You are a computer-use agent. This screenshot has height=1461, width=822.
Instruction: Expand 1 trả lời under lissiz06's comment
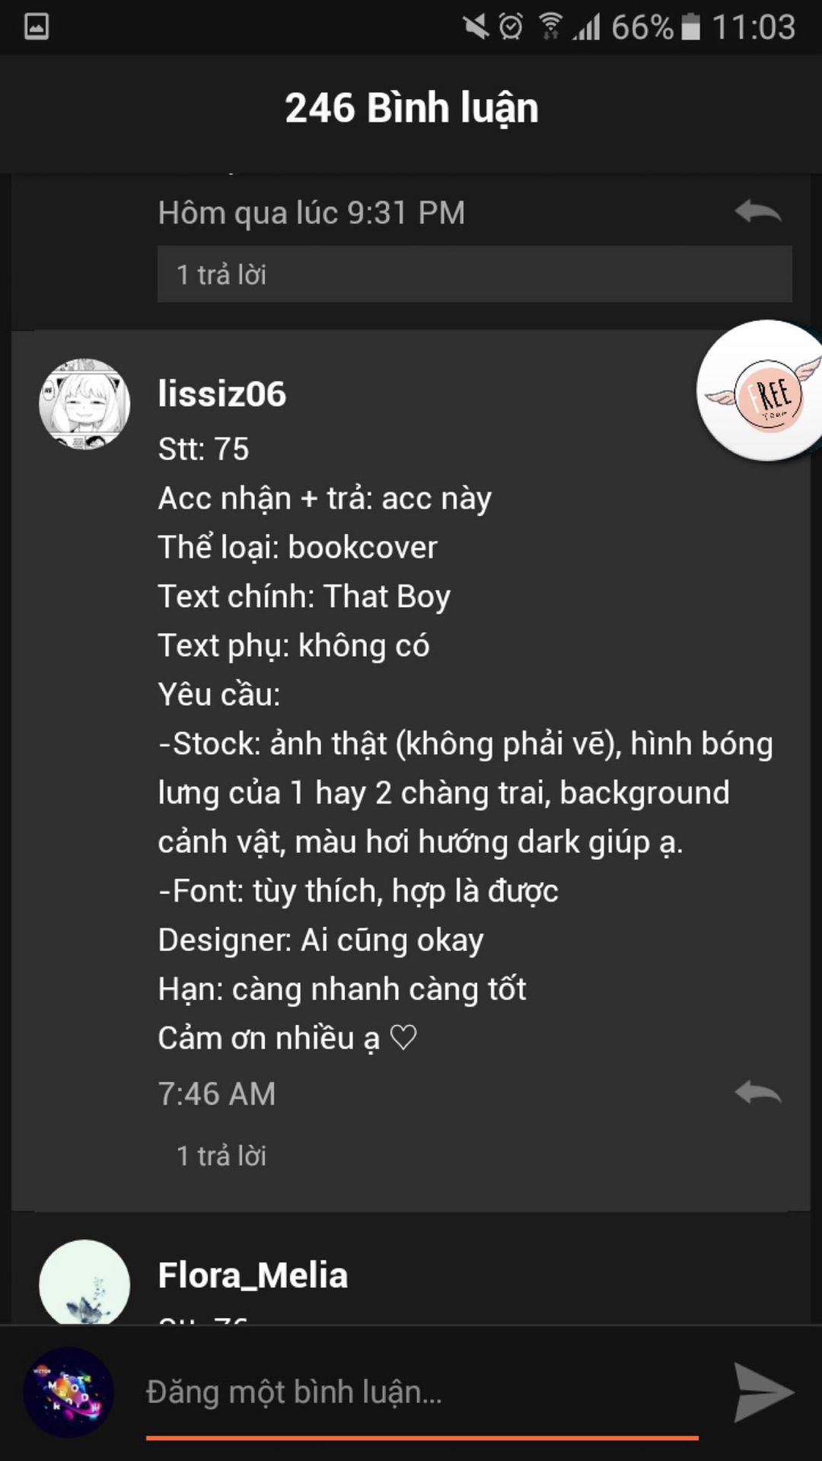pos(221,1156)
